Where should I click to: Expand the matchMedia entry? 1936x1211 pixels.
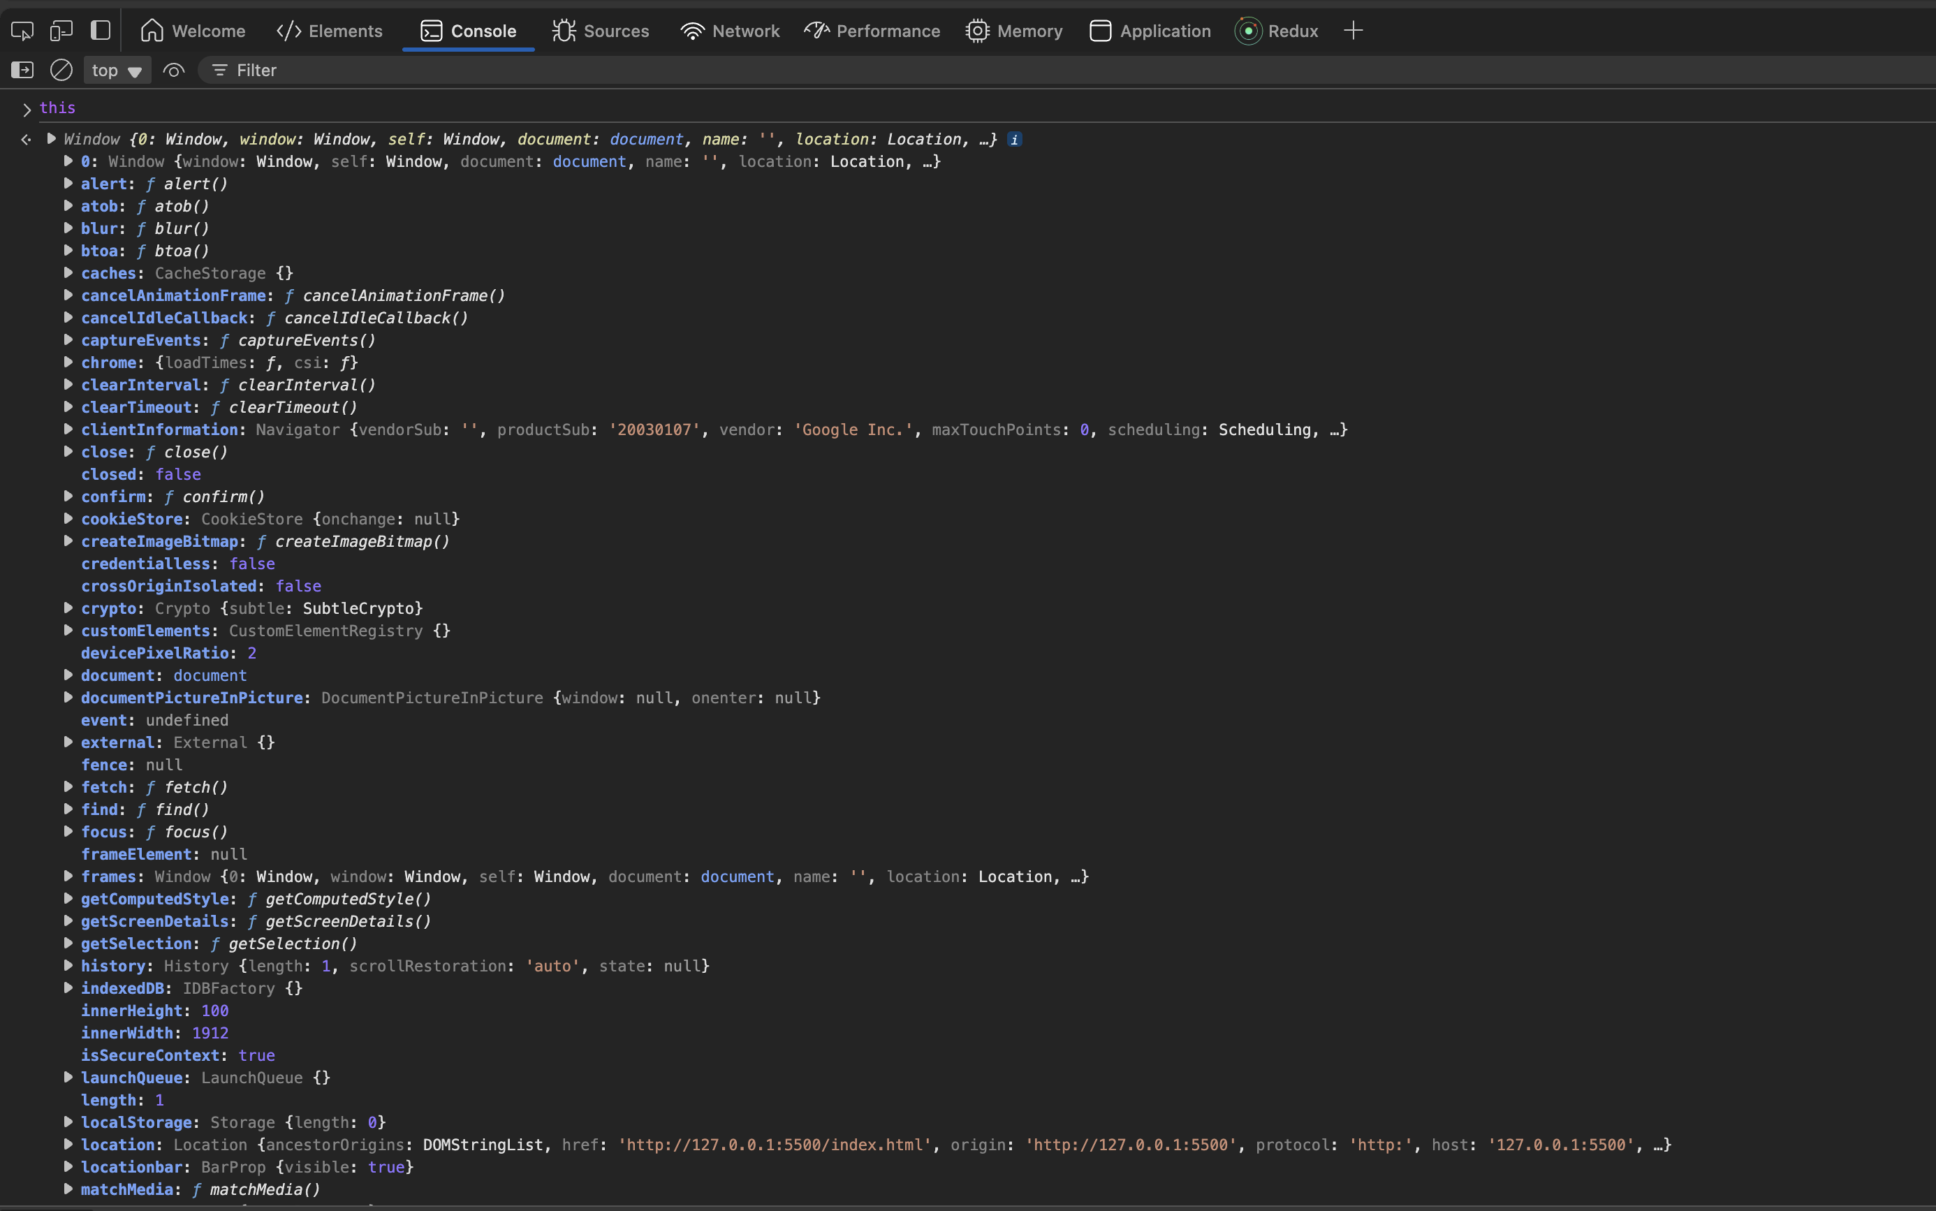point(68,1189)
